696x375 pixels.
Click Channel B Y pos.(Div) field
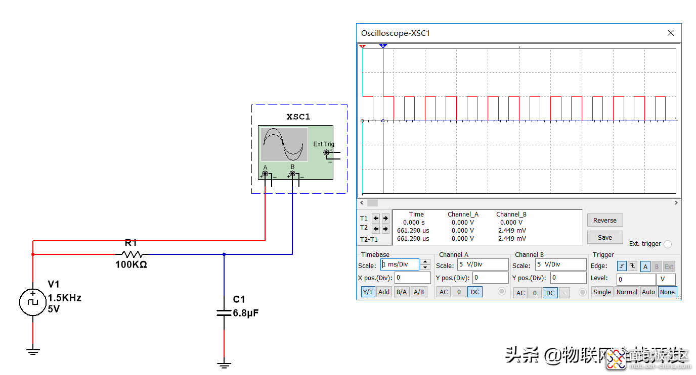(x=569, y=278)
